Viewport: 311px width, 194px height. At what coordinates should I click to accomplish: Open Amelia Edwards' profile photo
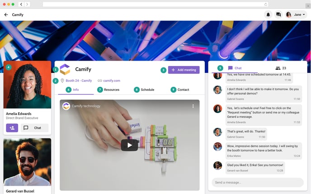click(x=28, y=85)
